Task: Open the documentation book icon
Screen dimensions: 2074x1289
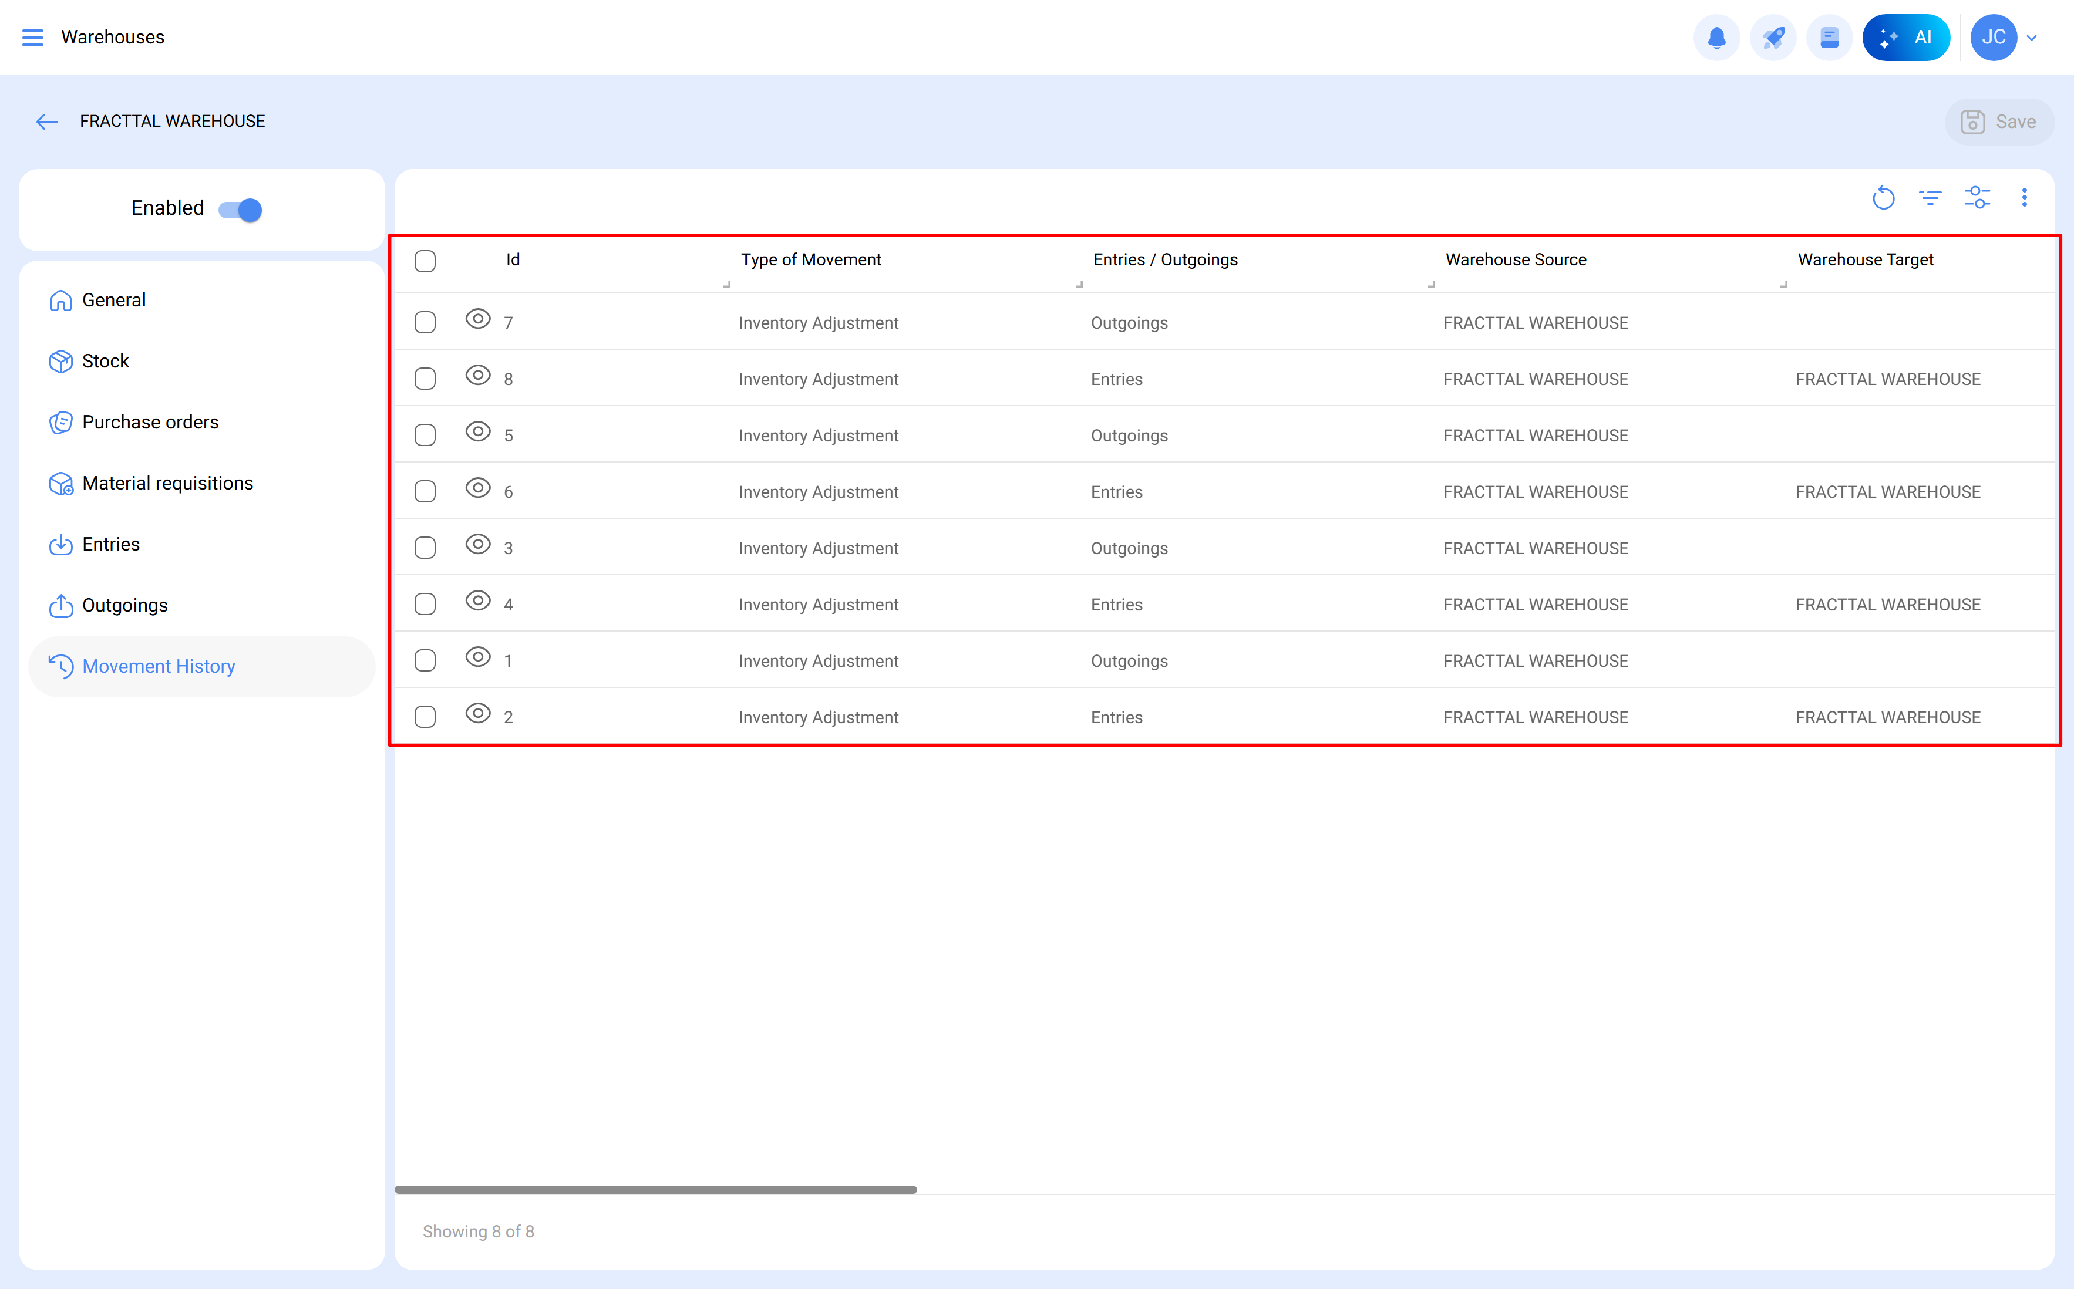Action: pyautogui.click(x=1829, y=36)
